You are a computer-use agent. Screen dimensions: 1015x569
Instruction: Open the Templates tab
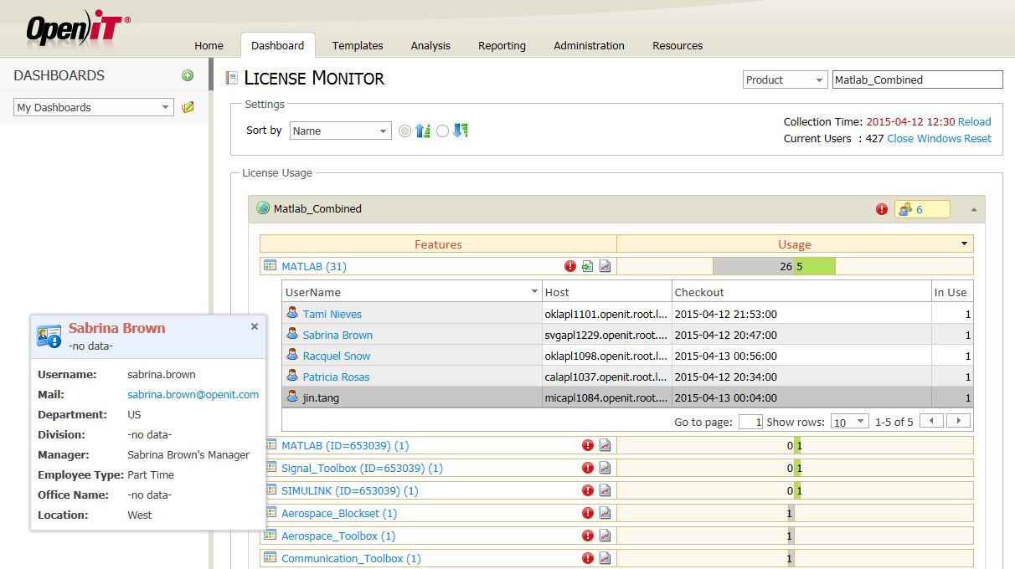pos(358,45)
